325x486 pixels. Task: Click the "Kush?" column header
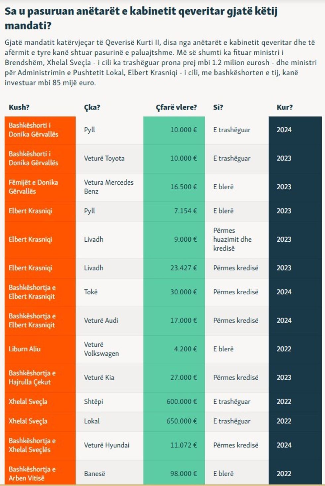click(19, 107)
